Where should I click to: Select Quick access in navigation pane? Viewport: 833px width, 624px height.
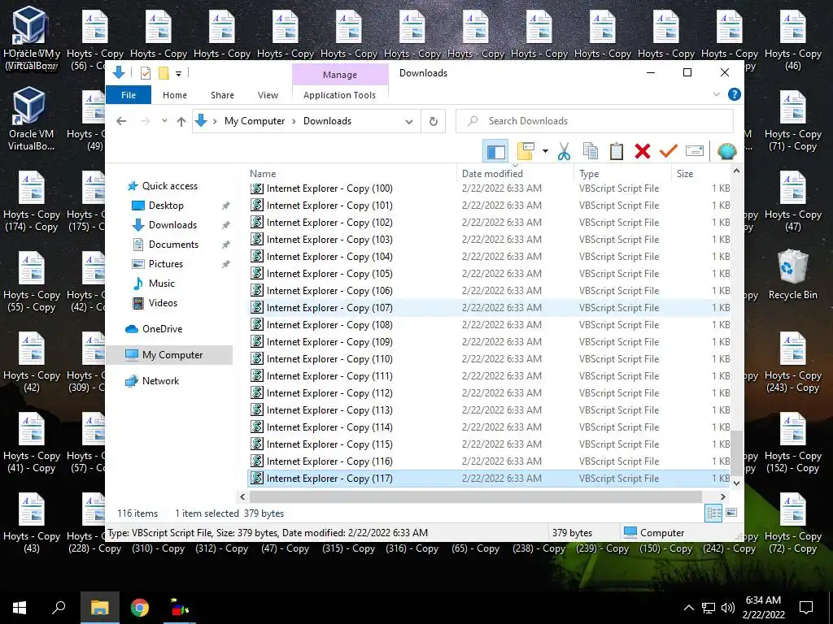169,186
